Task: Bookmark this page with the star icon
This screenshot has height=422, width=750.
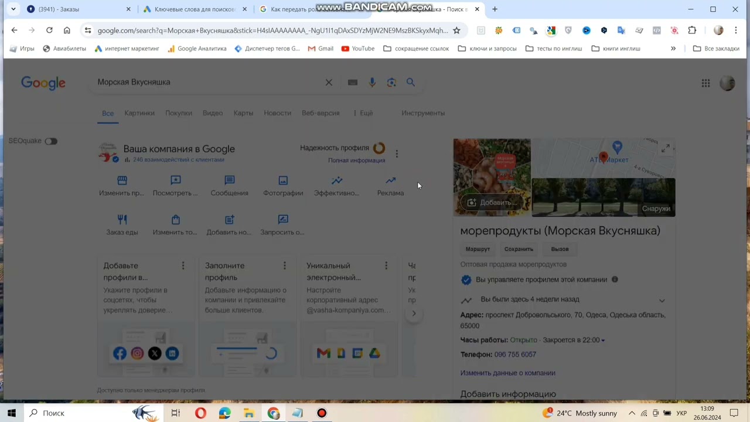Action: coord(456,30)
